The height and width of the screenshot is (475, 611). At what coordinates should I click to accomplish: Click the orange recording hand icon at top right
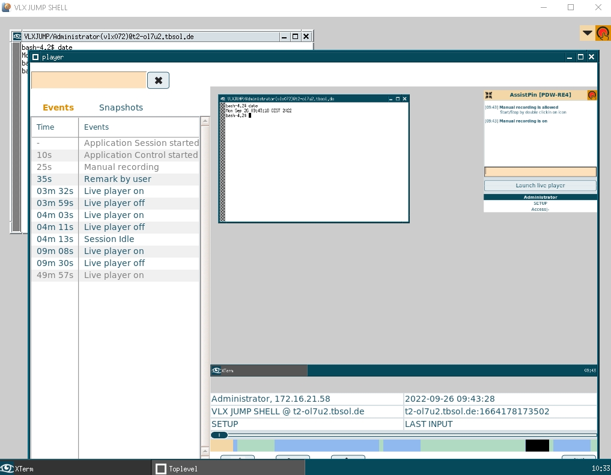[603, 34]
